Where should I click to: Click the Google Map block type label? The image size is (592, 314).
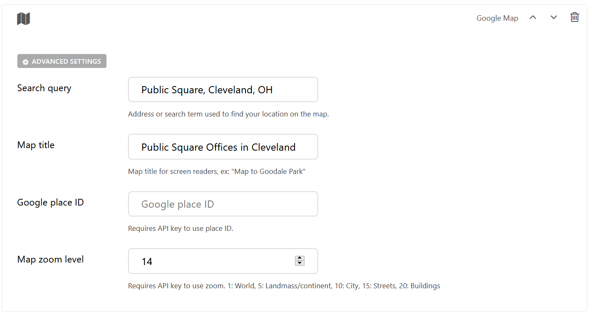point(497,18)
